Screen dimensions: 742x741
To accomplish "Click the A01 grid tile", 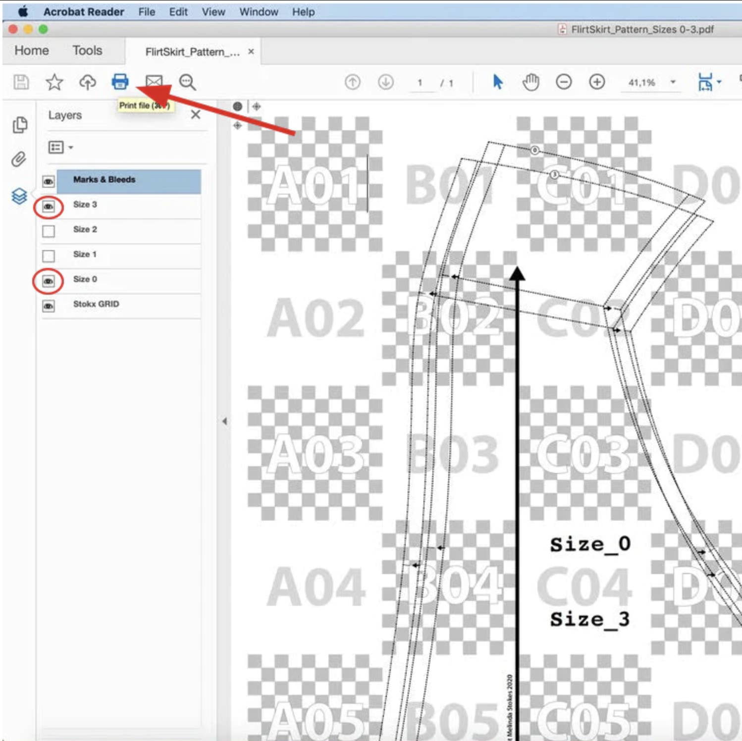I will (x=315, y=184).
